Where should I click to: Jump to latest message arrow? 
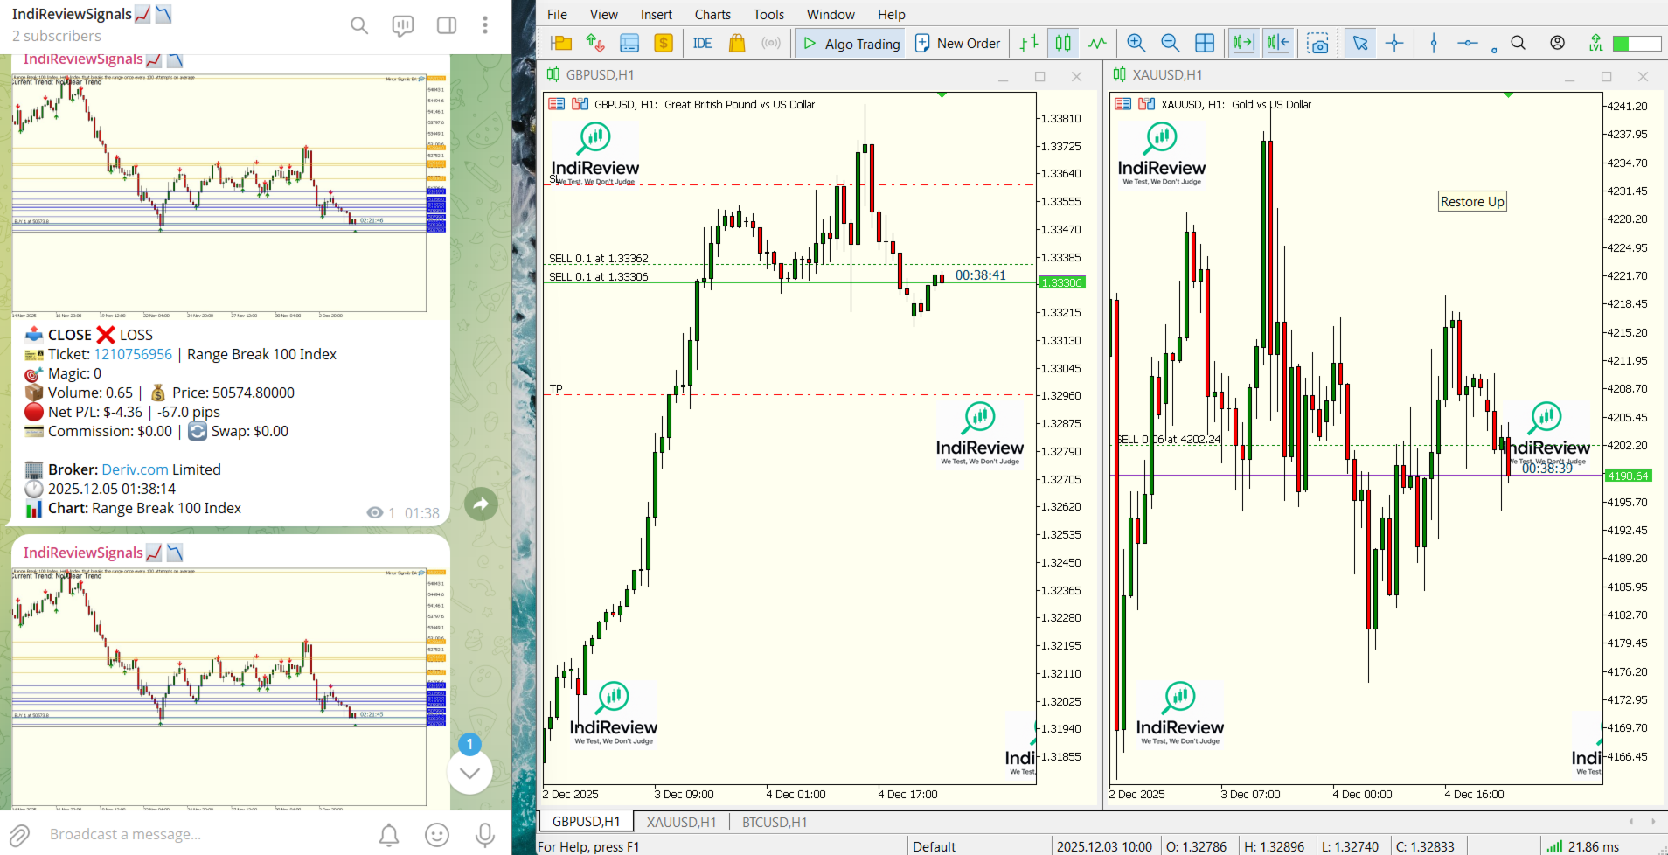[x=469, y=772]
